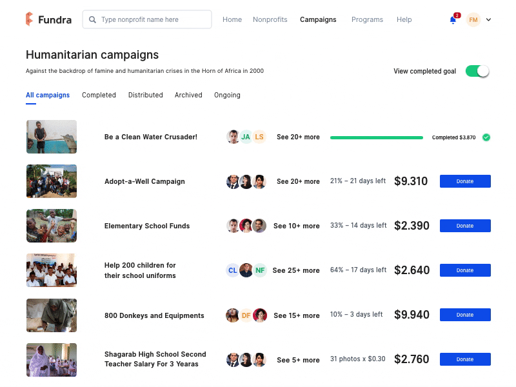Click the green progress bar on Clean Water Crusader
Image resolution: width=516 pixels, height=387 pixels.
376,137
